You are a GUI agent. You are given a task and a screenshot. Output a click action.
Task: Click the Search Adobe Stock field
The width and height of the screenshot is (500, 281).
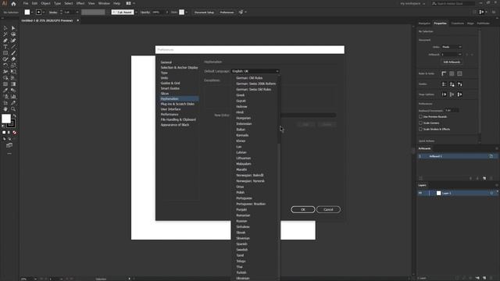[x=453, y=3]
